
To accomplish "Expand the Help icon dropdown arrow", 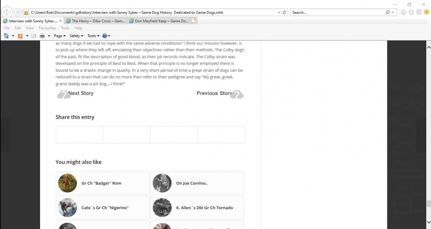I will [109, 36].
